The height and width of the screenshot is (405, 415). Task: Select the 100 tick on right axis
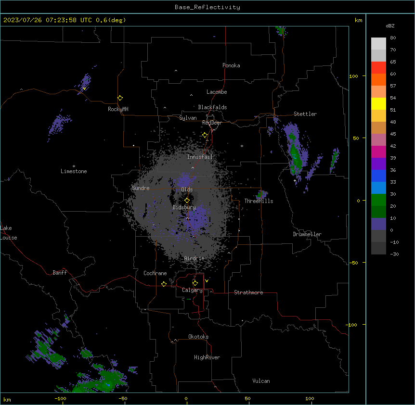353,76
